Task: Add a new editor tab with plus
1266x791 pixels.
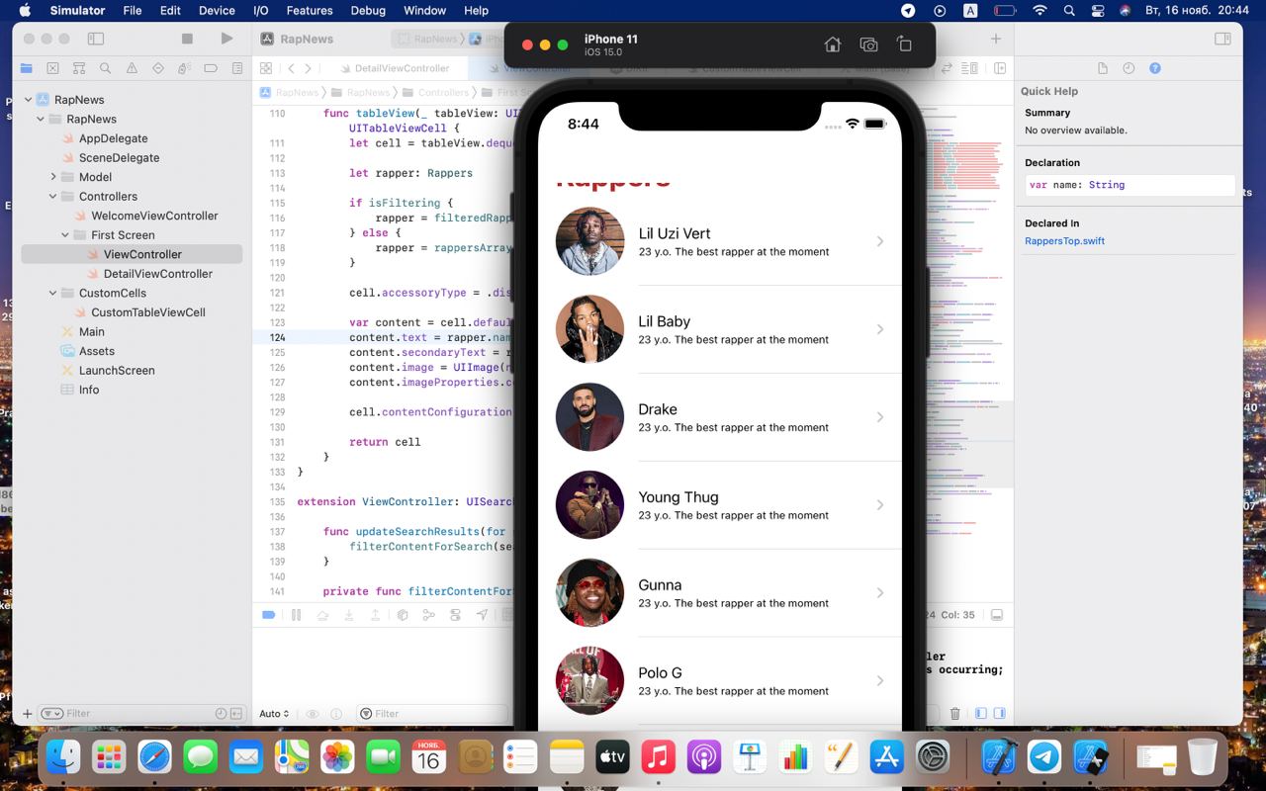Action: tap(996, 39)
